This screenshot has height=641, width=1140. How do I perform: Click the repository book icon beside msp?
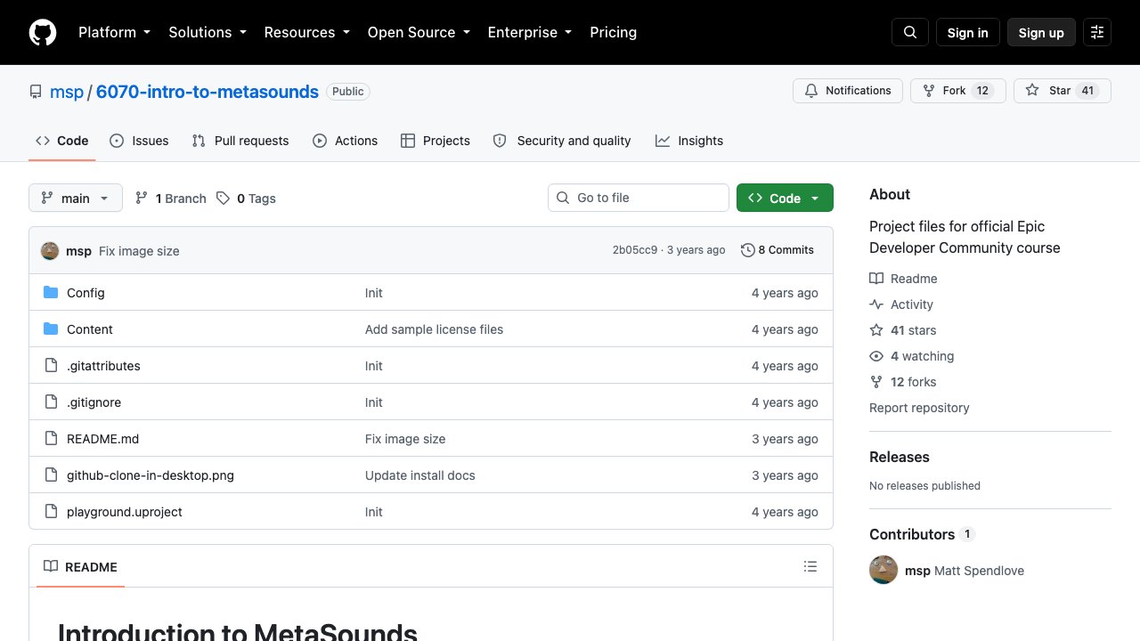coord(36,92)
